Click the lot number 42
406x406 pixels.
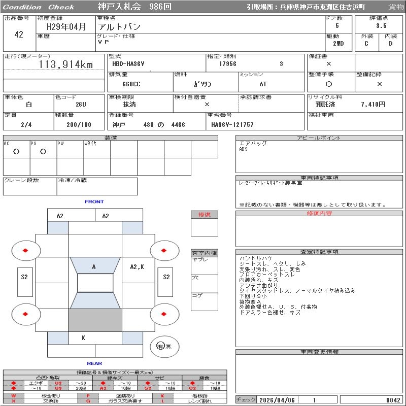(19, 34)
